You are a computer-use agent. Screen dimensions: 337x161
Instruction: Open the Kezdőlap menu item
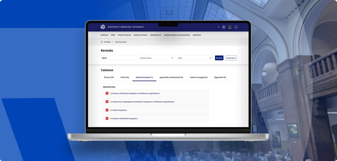pos(104,35)
